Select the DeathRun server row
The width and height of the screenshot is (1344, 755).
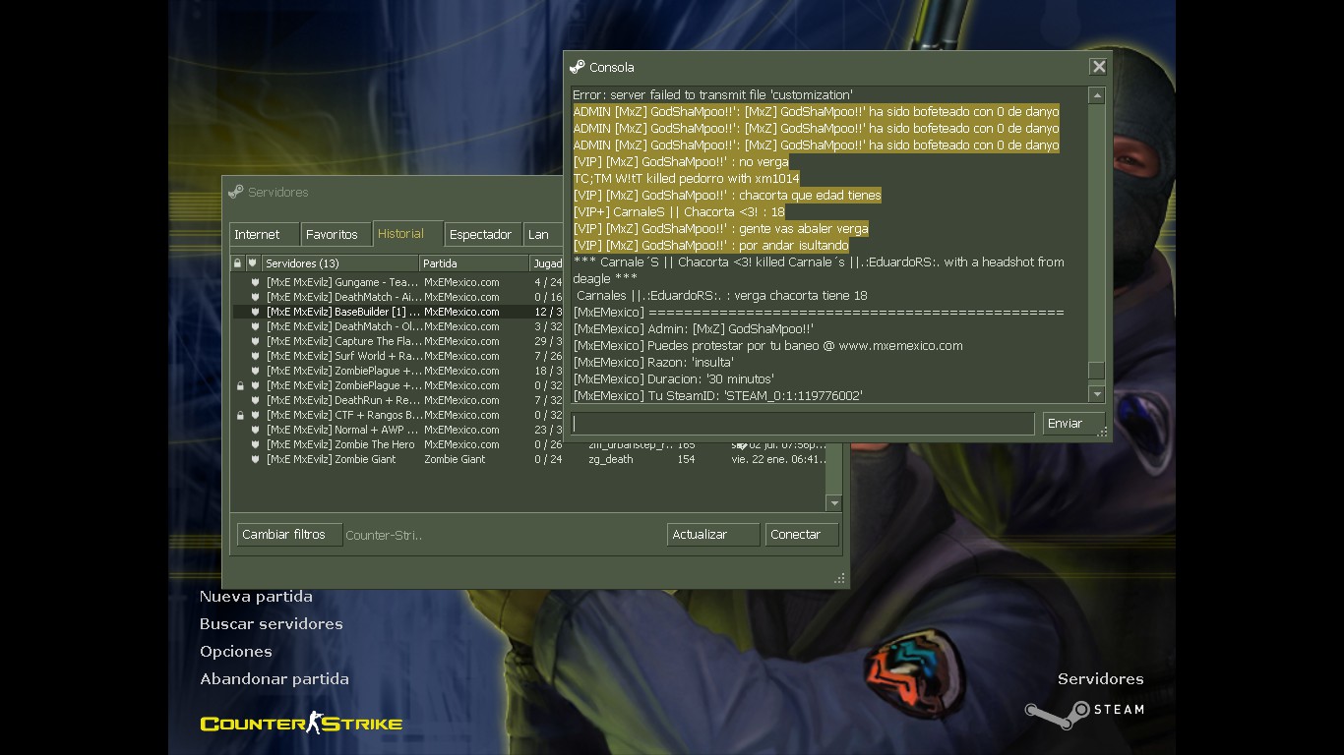click(397, 400)
